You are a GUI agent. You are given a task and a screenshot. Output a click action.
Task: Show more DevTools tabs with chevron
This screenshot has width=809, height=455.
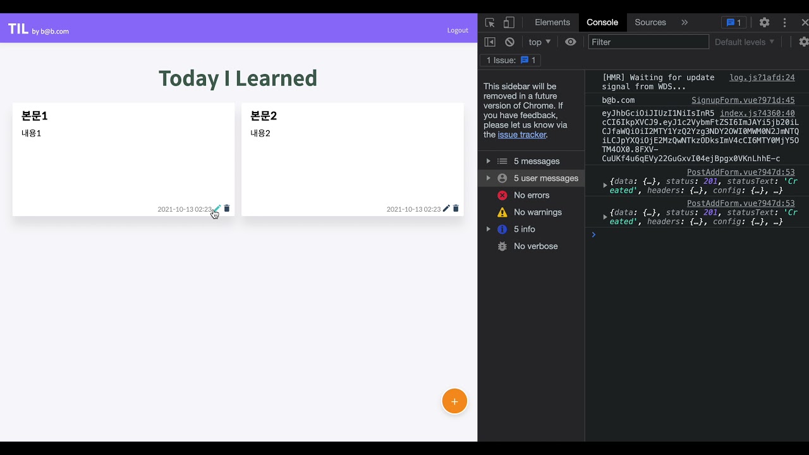pos(684,23)
